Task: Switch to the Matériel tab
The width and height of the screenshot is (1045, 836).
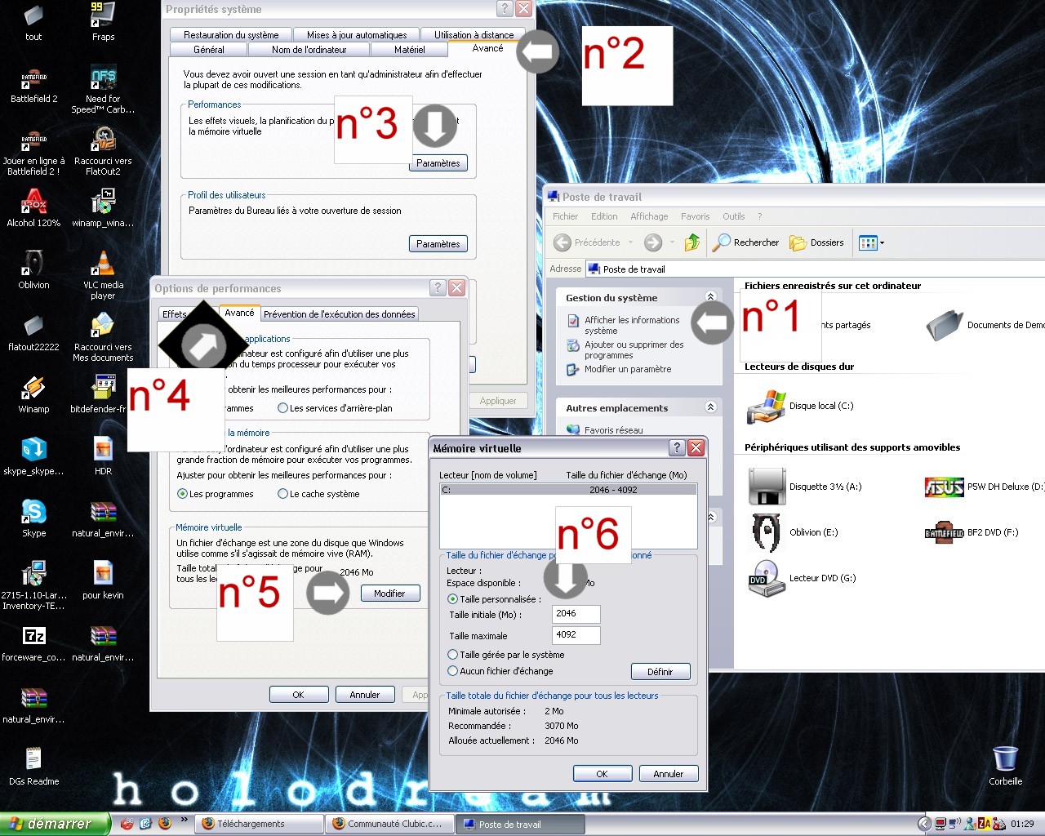Action: click(409, 50)
